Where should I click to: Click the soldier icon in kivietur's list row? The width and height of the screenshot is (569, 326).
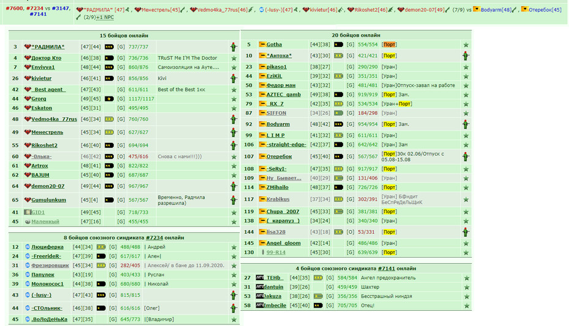point(234,78)
